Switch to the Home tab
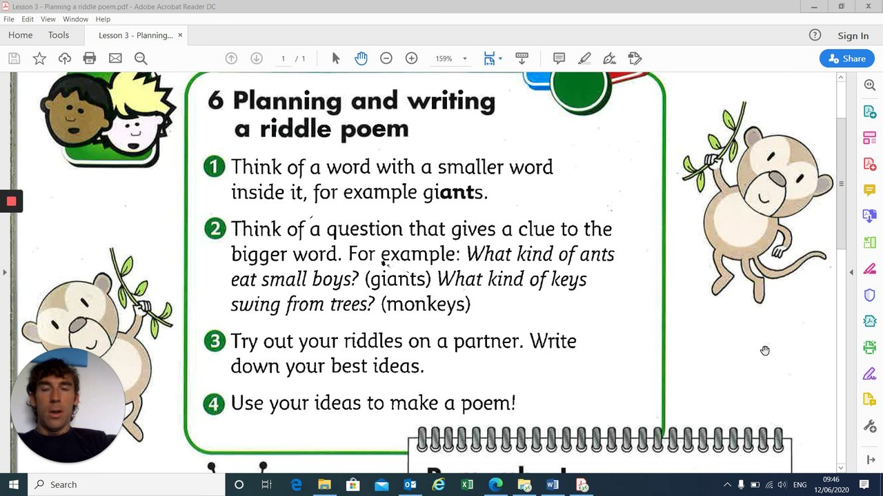883x496 pixels. point(20,35)
